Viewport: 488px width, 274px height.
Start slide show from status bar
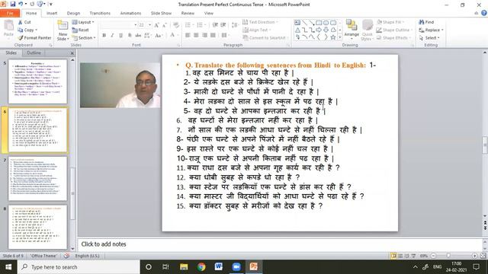pos(413,256)
